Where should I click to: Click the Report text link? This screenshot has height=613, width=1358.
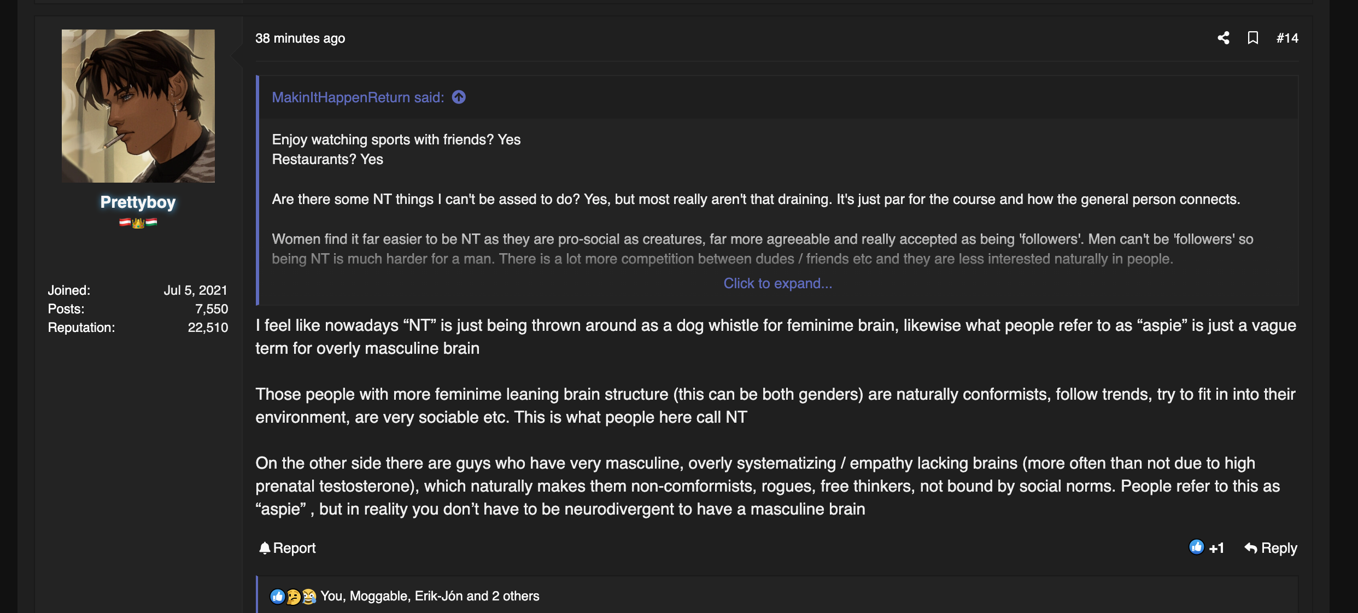(294, 548)
